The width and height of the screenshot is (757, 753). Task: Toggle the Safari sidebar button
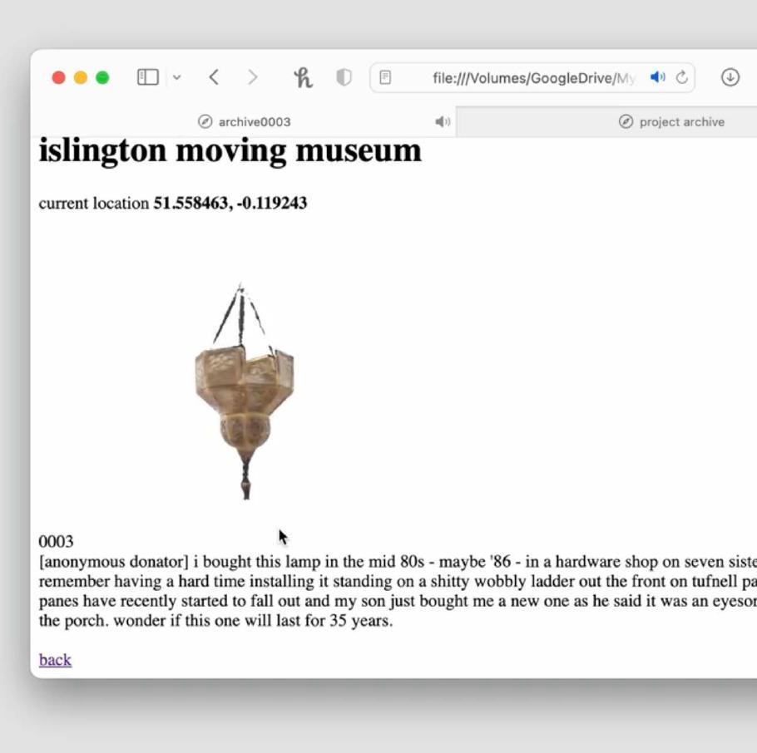[x=148, y=77]
